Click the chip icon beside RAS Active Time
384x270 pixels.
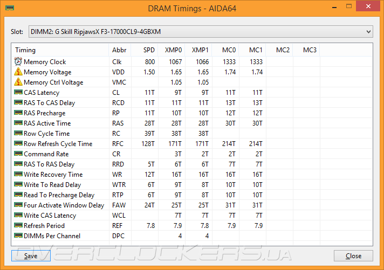pyautogui.click(x=18, y=123)
